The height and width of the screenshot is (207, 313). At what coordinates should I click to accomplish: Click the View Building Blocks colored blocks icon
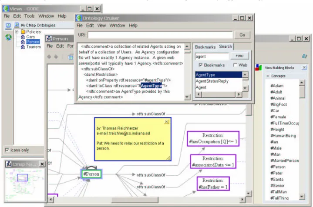click(259, 67)
